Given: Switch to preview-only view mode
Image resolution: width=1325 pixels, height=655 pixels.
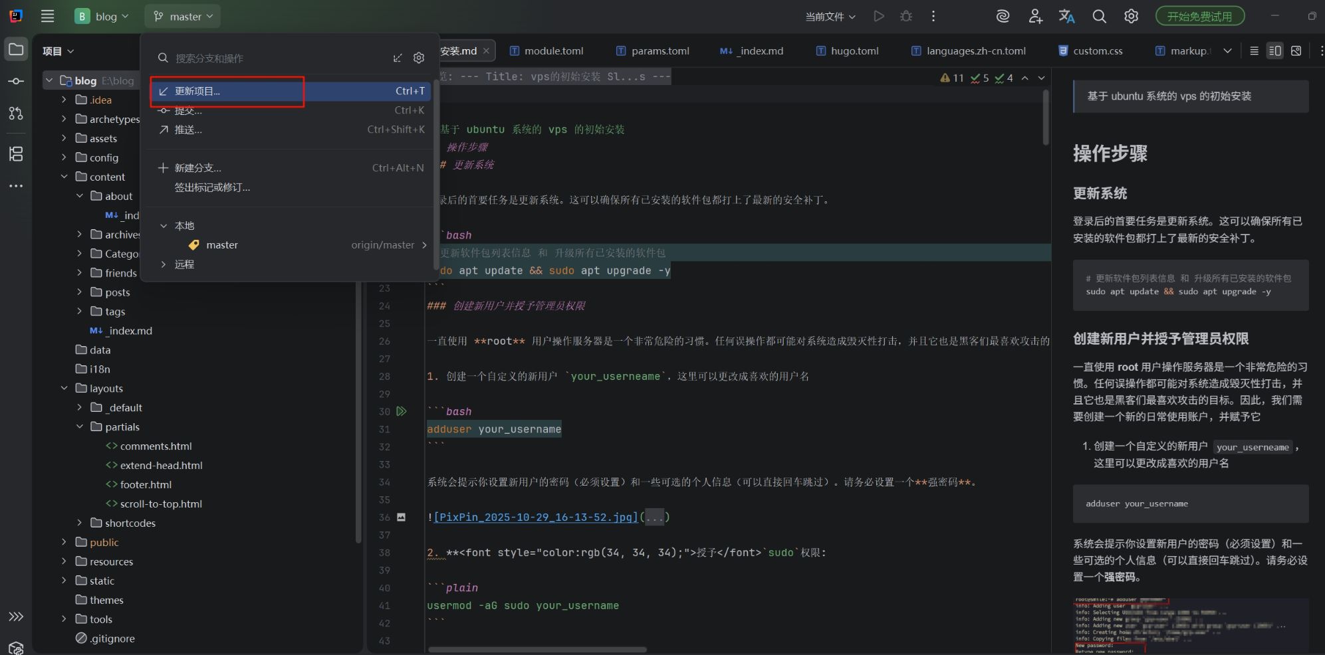Looking at the screenshot, I should (1296, 51).
